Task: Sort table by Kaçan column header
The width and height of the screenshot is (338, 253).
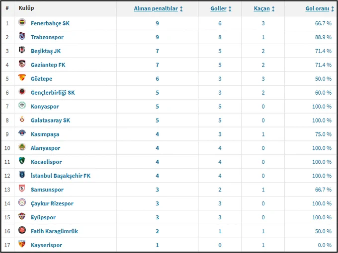Action: 264,8
